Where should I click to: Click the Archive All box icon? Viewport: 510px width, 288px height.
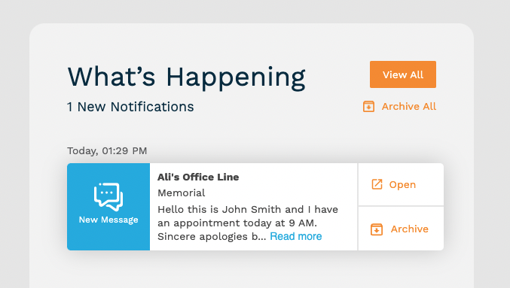(x=368, y=107)
